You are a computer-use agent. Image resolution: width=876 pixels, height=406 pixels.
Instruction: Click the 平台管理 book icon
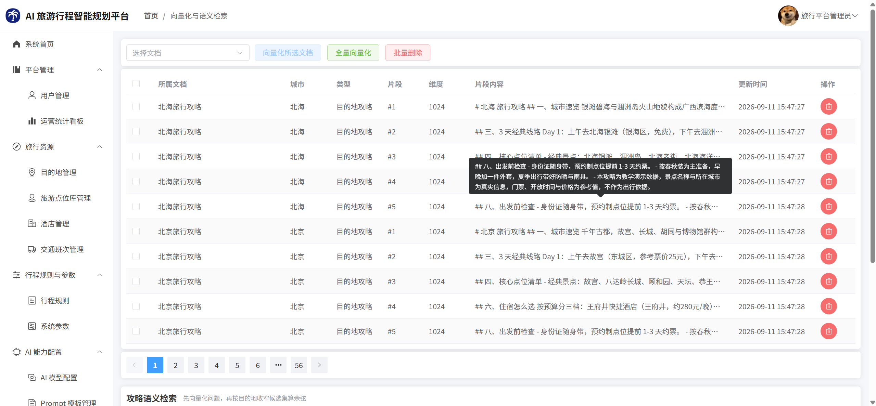(16, 70)
